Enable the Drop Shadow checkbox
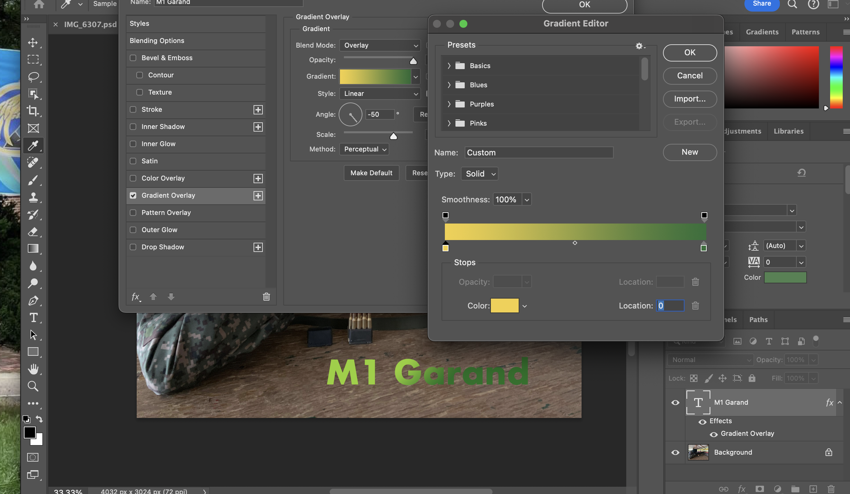 (133, 247)
